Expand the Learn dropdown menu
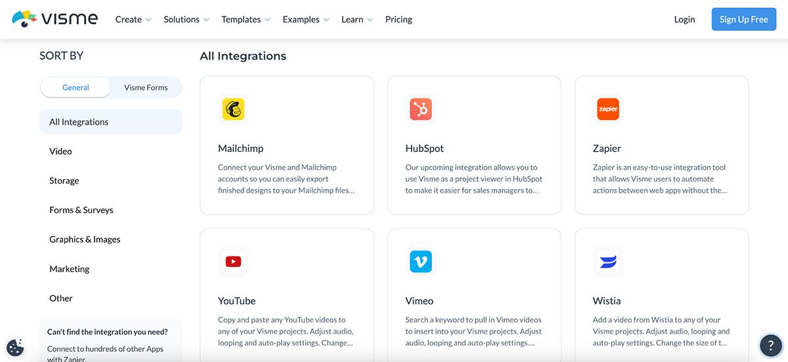 [357, 20]
